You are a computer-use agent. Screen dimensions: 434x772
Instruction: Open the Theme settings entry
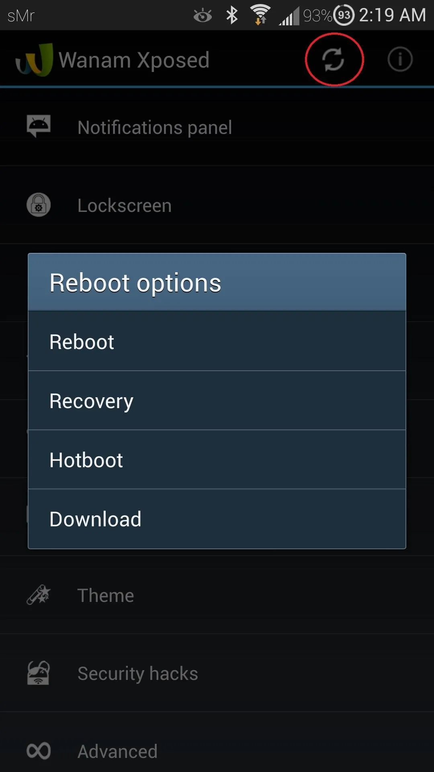[217, 595]
